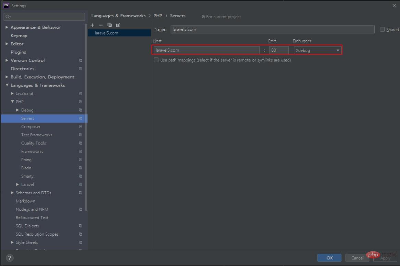Click project-level icon beside Smarty
Screen dimensions: 400x266
coord(80,176)
